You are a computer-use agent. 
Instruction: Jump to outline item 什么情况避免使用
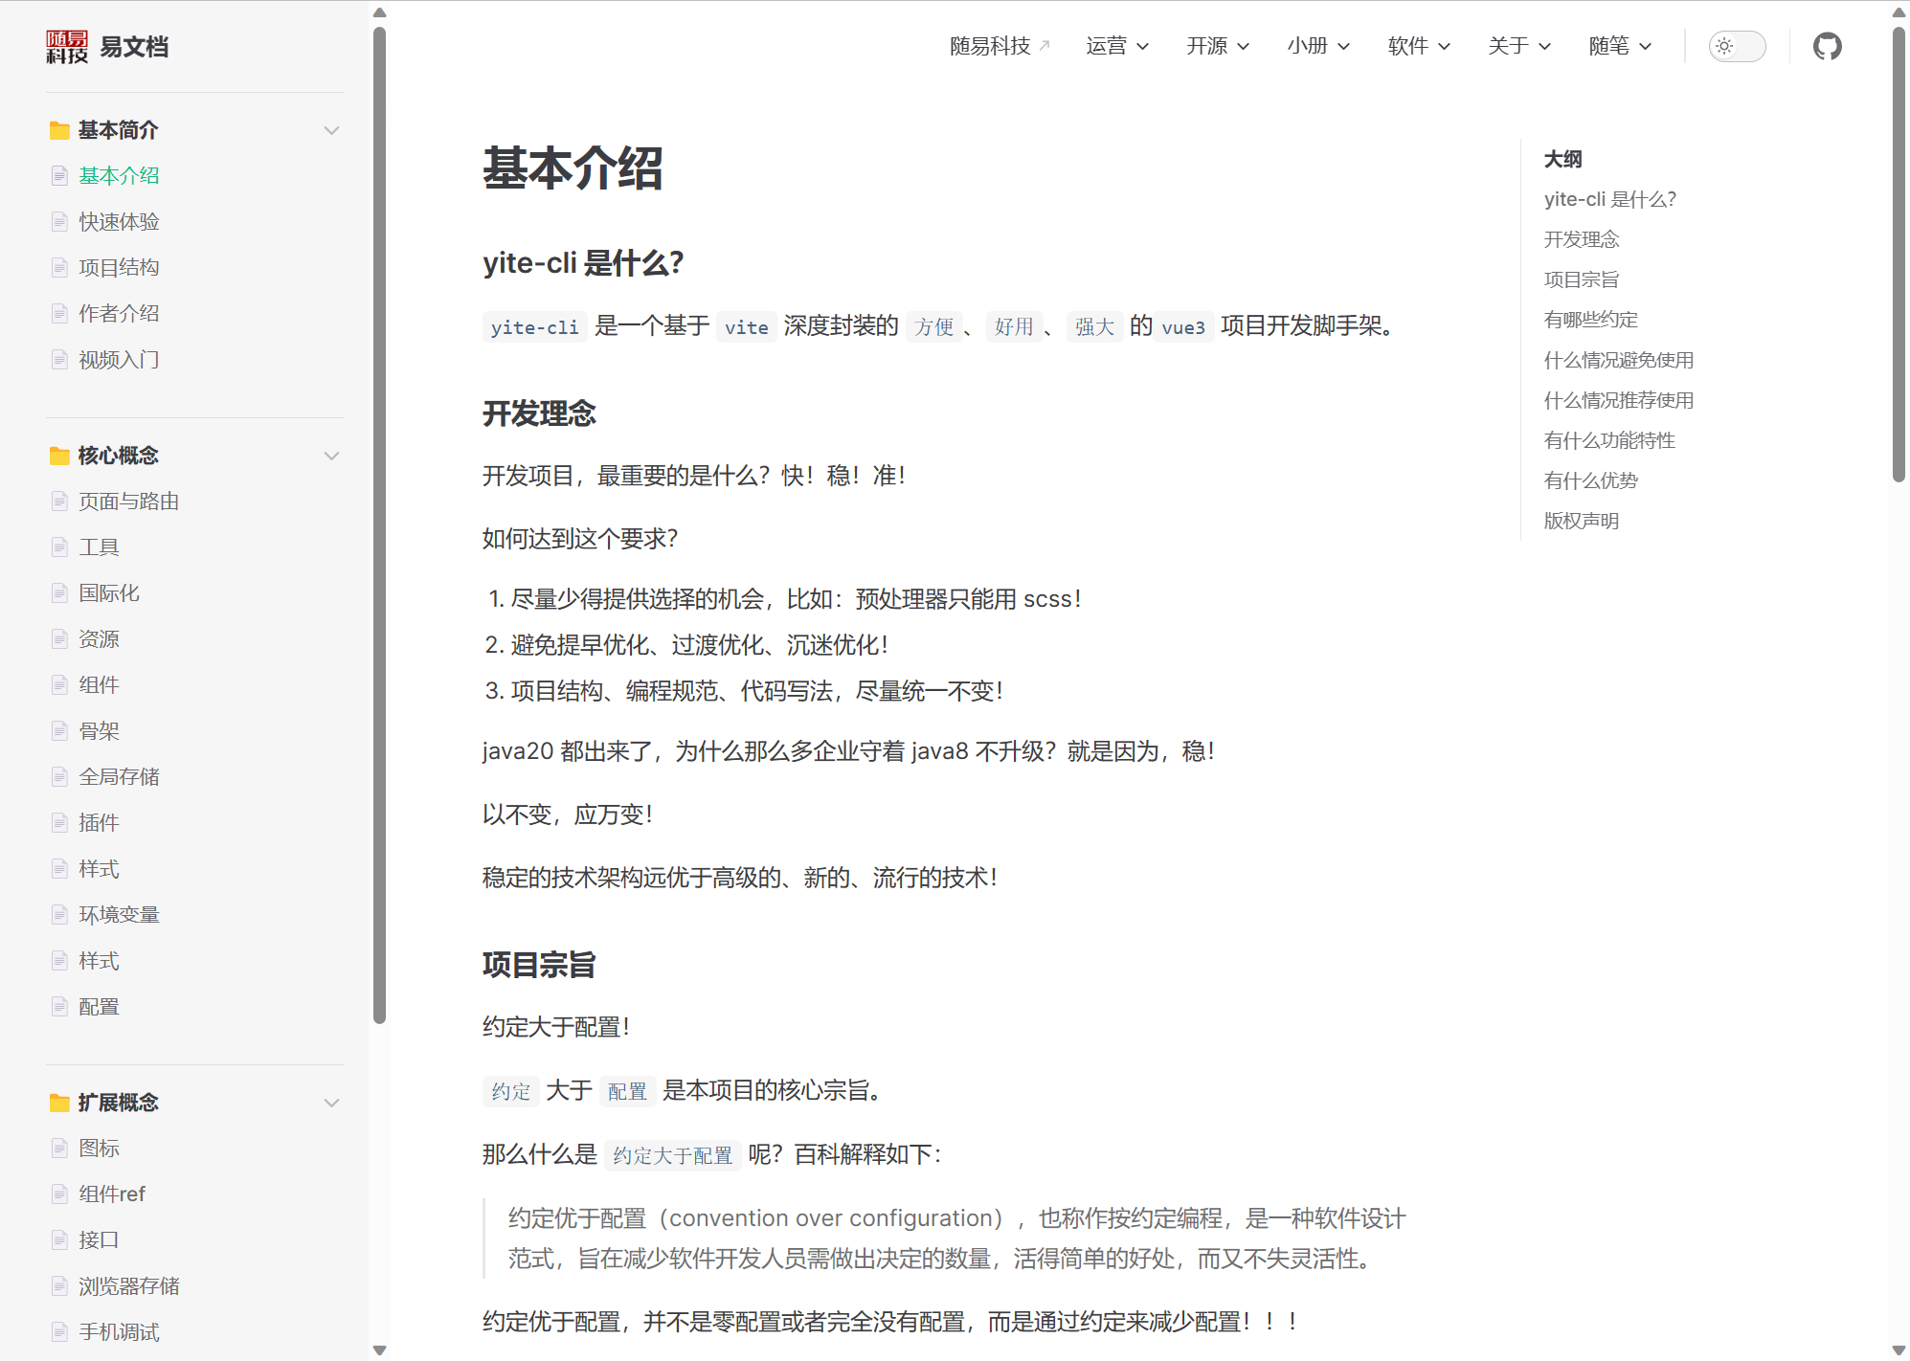[x=1618, y=360]
